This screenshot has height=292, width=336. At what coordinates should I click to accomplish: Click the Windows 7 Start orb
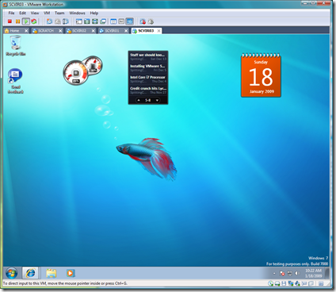(12, 273)
